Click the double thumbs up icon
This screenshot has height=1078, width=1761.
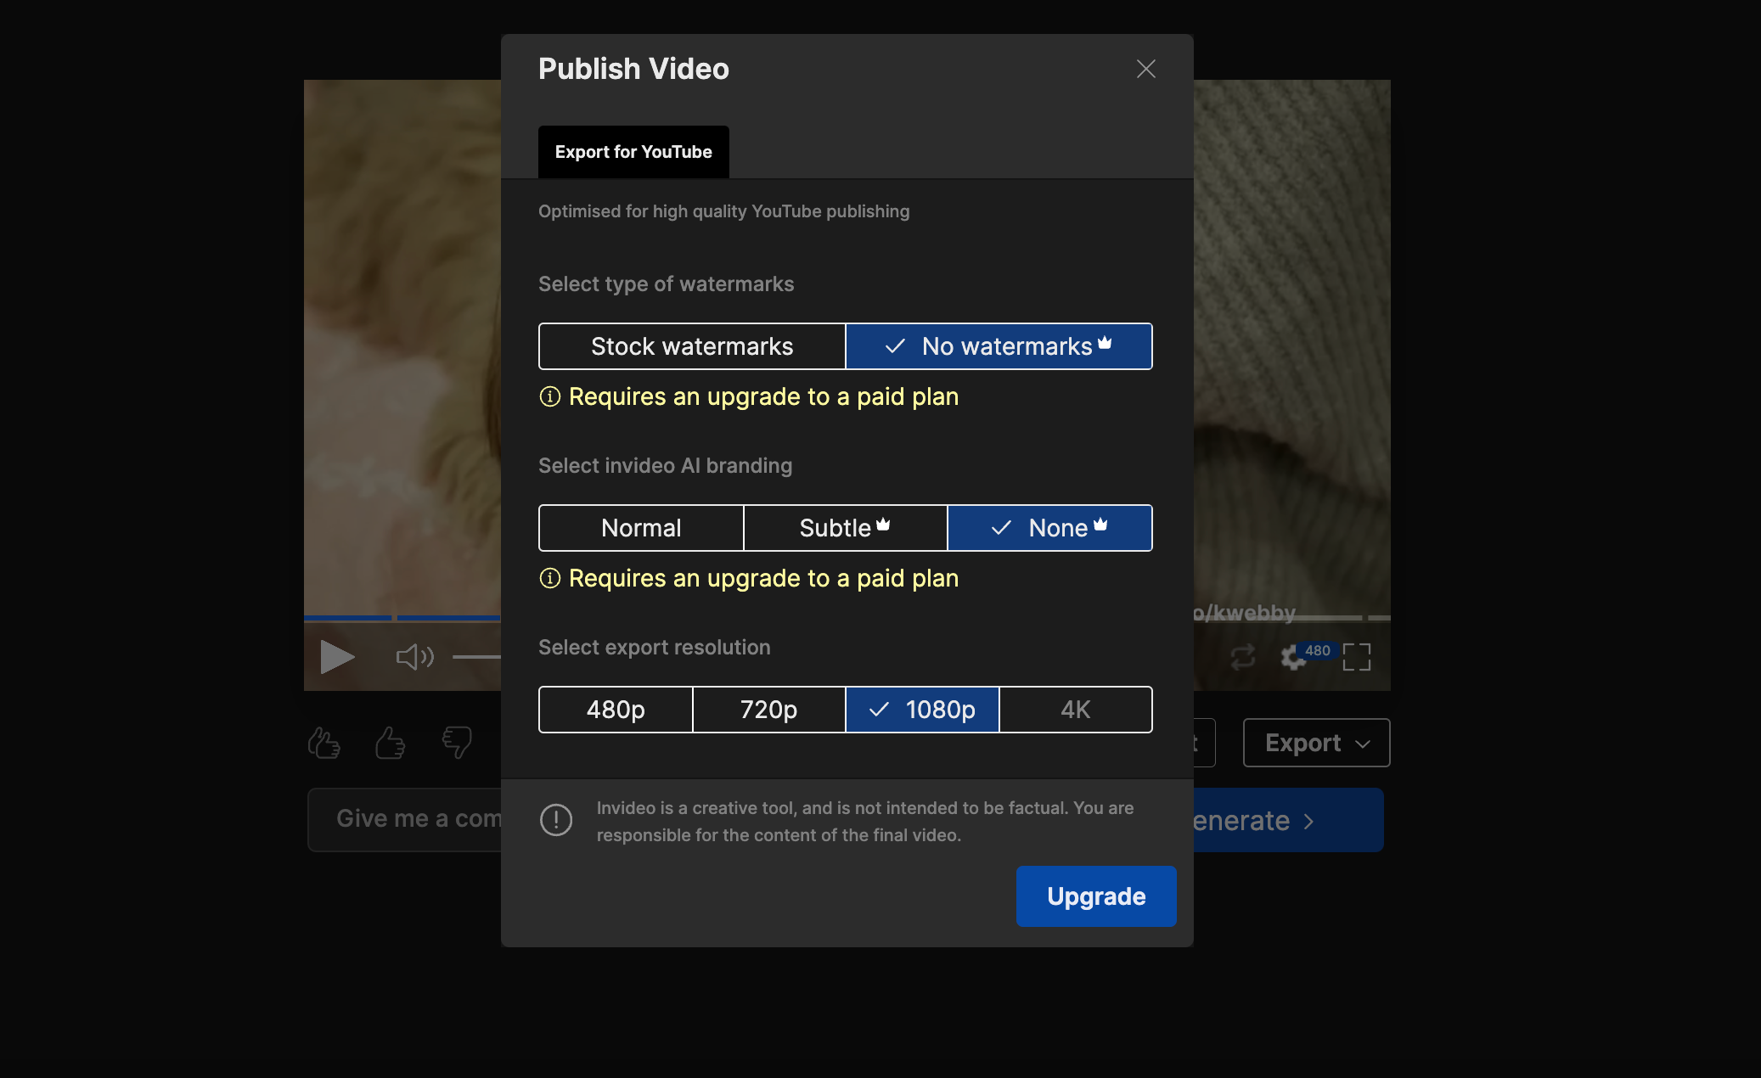324,743
